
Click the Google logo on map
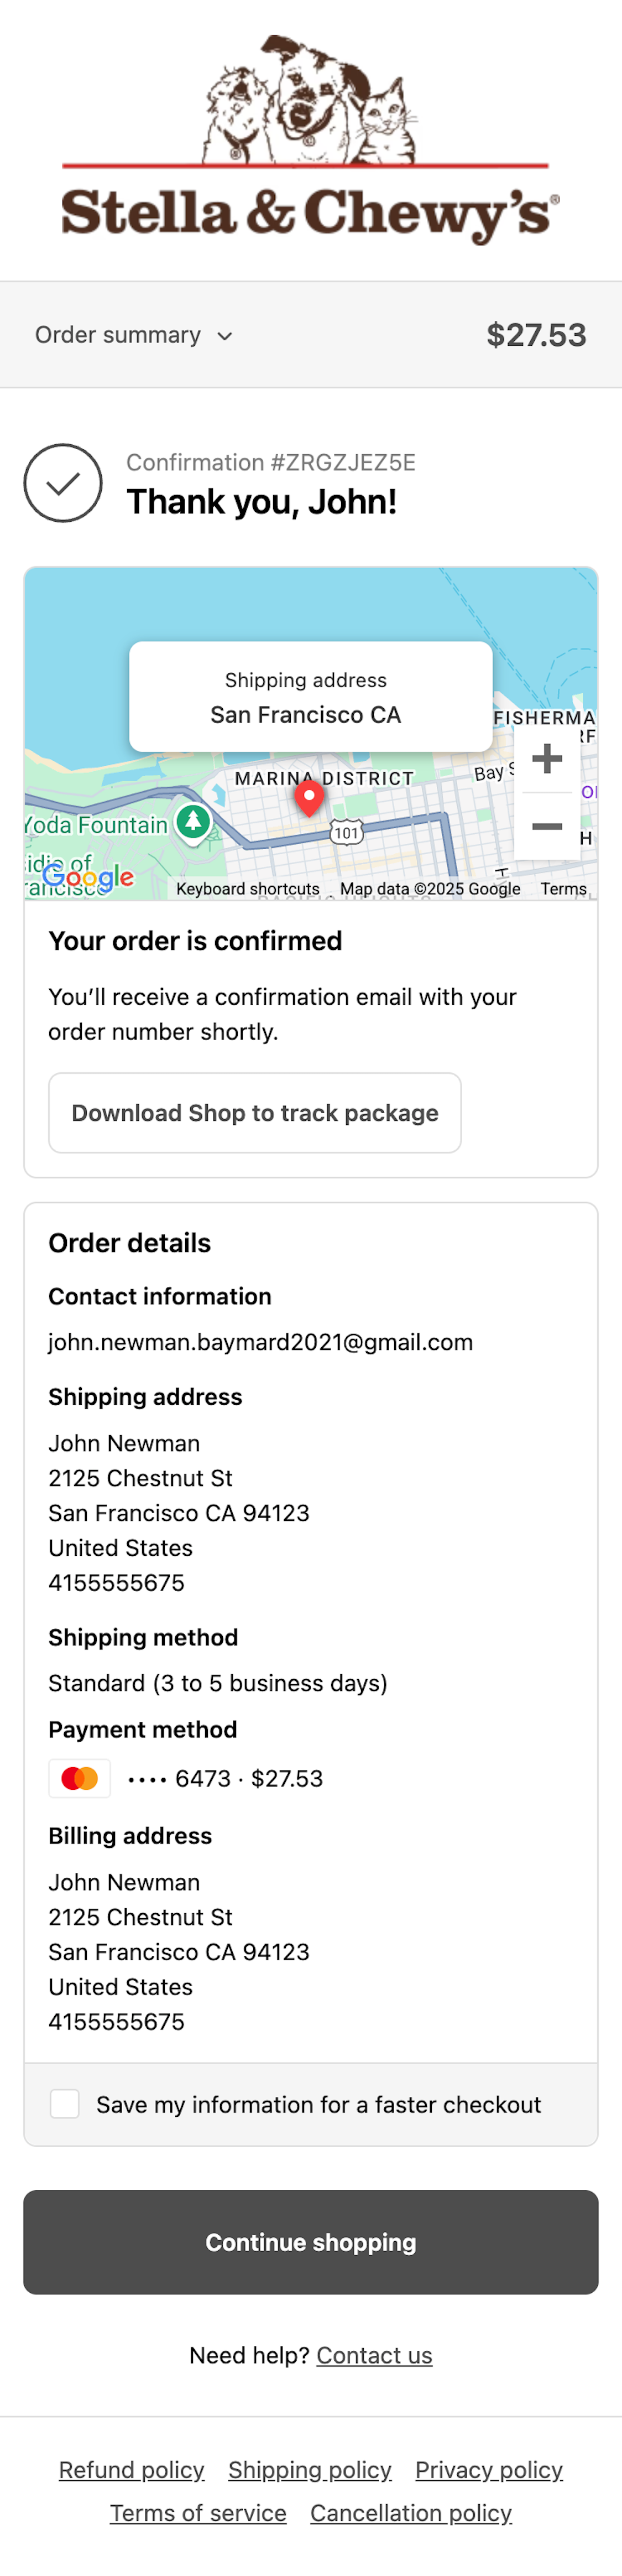point(88,878)
